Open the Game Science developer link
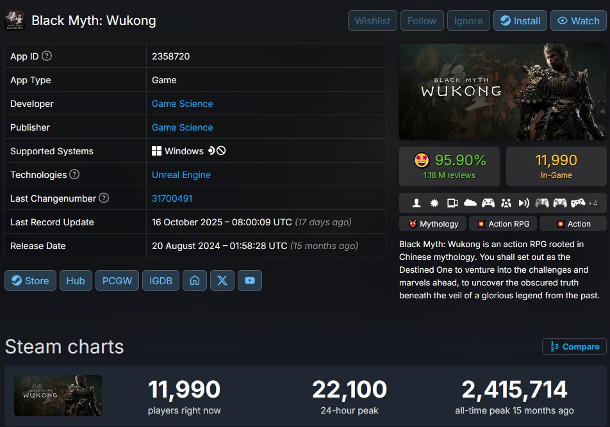This screenshot has height=427, width=610. (x=183, y=104)
